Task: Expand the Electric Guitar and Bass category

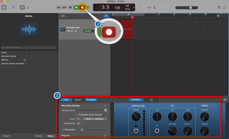Action: [x=14, y=63]
